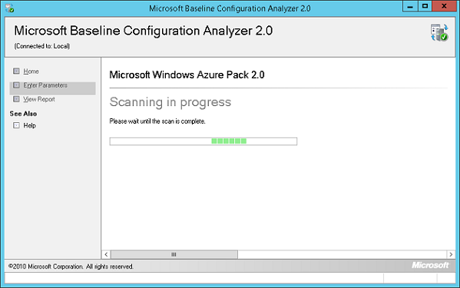Click the icon beside Home
Screen dimensions: 460x288
pyautogui.click(x=16, y=71)
